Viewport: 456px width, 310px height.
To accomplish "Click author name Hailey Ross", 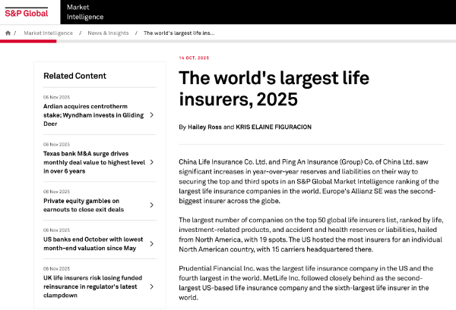I will pyautogui.click(x=204, y=127).
